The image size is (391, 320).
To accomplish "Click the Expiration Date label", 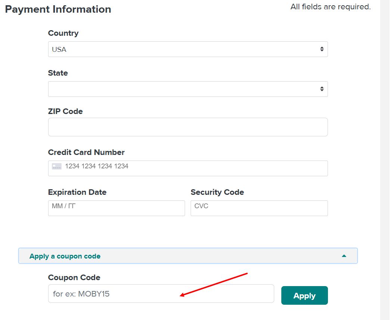I will [77, 192].
